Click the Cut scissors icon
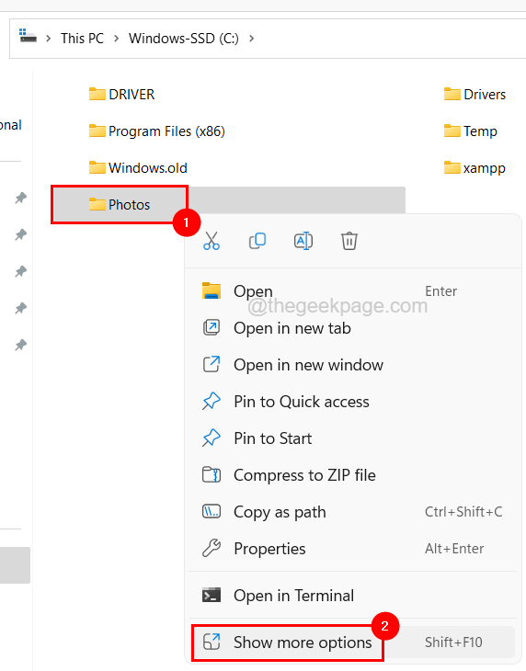The height and width of the screenshot is (671, 526). 212,241
